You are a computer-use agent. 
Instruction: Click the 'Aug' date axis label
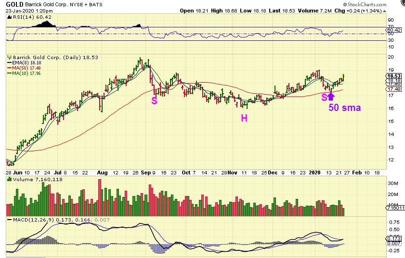tap(102, 172)
